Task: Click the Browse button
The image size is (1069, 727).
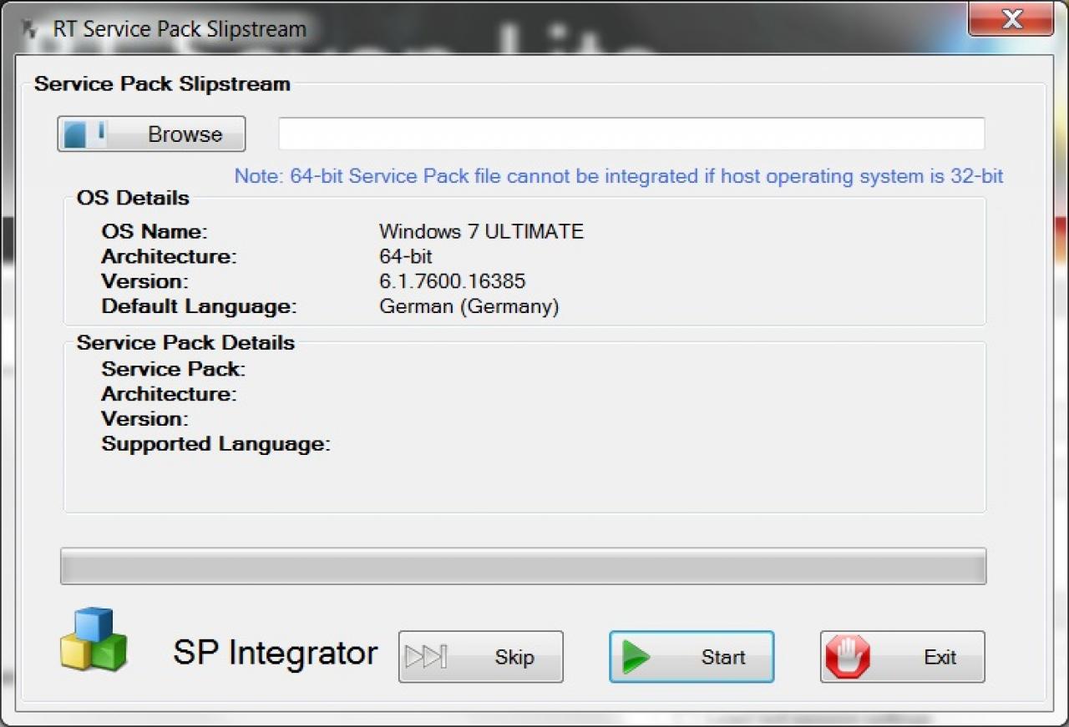Action: coord(151,134)
